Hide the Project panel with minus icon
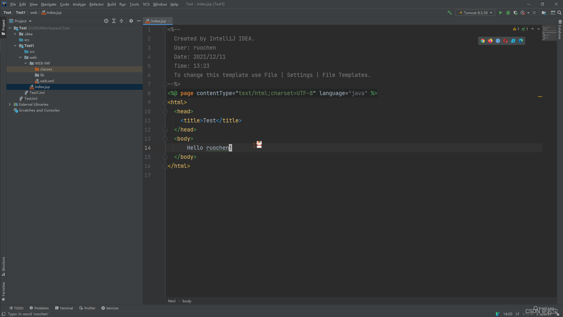This screenshot has height=317, width=563. point(139,21)
